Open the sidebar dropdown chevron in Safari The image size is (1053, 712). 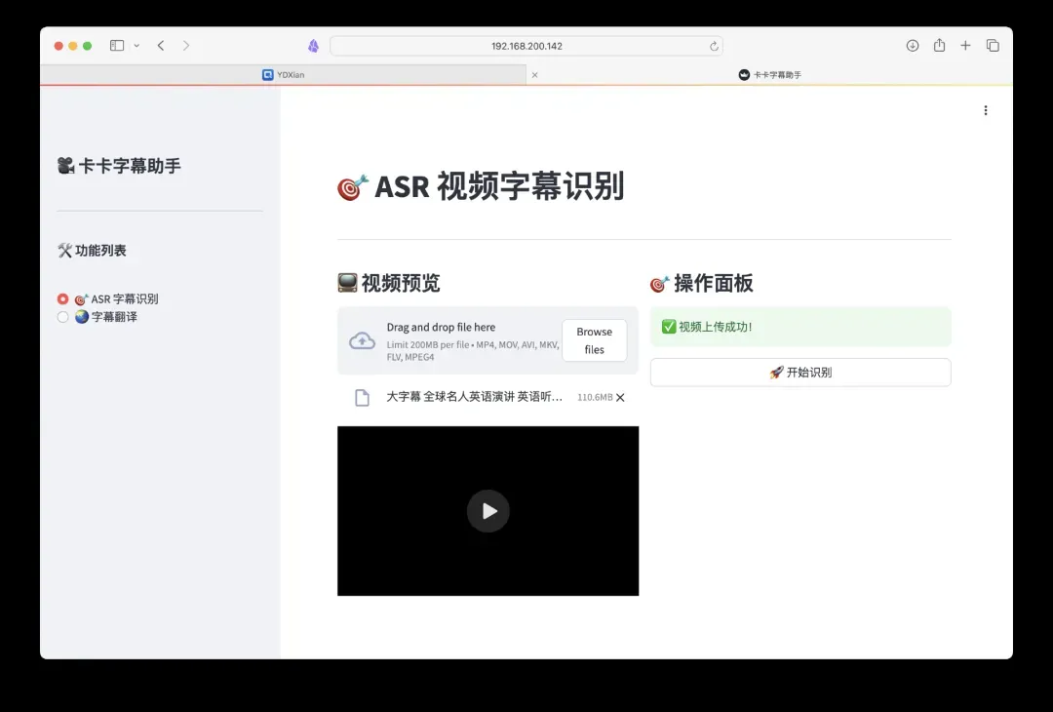136,46
